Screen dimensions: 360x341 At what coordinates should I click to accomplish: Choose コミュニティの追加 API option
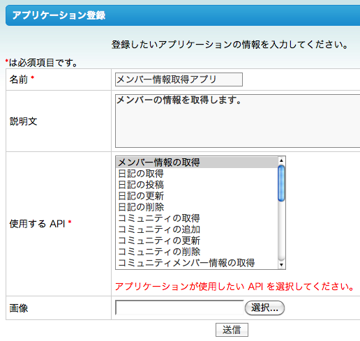click(x=197, y=229)
